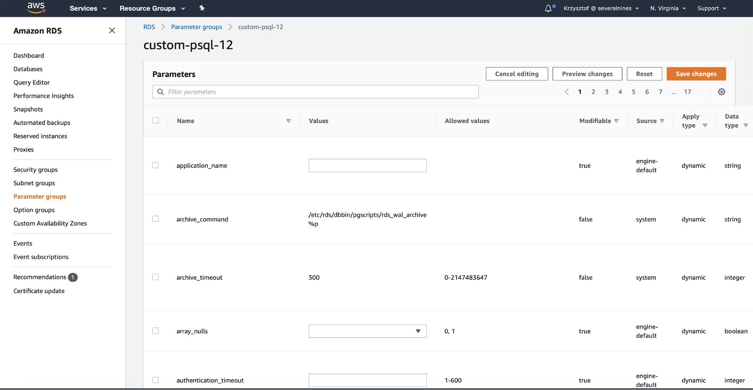
Task: Sort by Modifiable column arrow
Action: coord(616,121)
